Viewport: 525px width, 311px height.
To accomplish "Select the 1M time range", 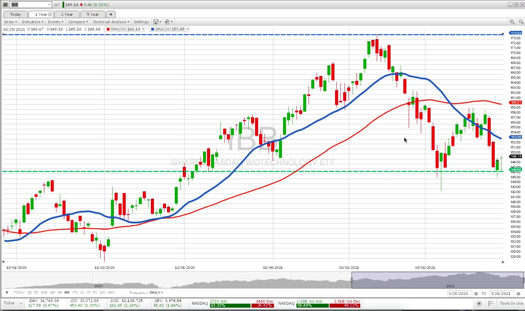I will 52,293.
